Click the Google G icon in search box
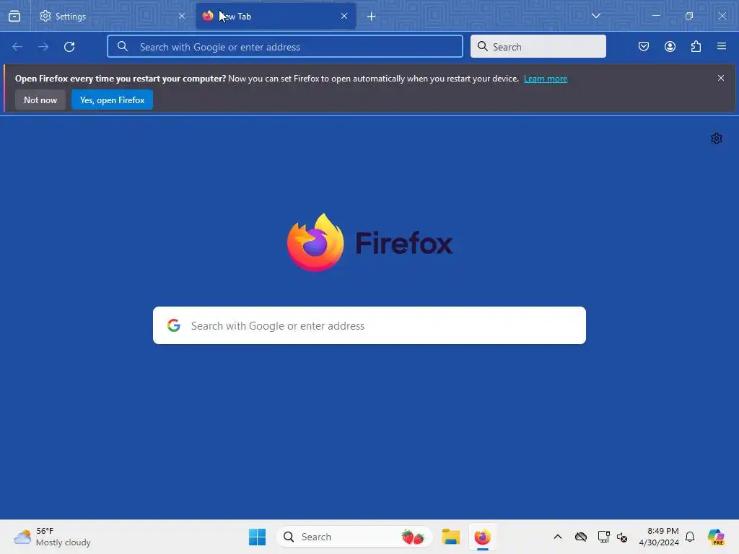 174,325
